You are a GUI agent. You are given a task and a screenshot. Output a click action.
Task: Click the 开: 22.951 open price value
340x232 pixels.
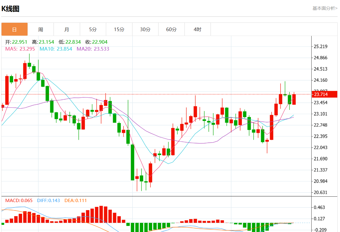[16, 42]
